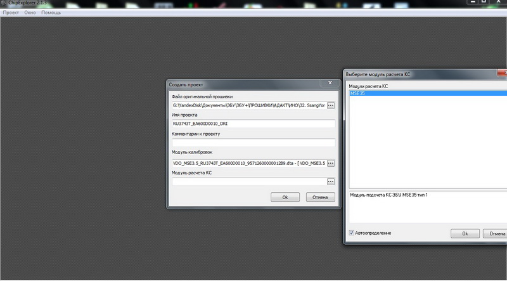Screen dimensions: 507x281
Task: Toggle the Автоопределение checkbox
Action: click(x=352, y=233)
